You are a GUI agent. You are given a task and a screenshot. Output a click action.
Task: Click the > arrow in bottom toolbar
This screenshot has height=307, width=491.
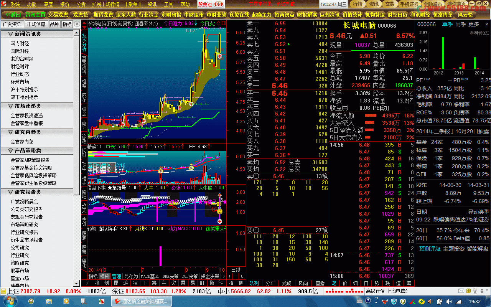pyautogui.click(x=87, y=283)
